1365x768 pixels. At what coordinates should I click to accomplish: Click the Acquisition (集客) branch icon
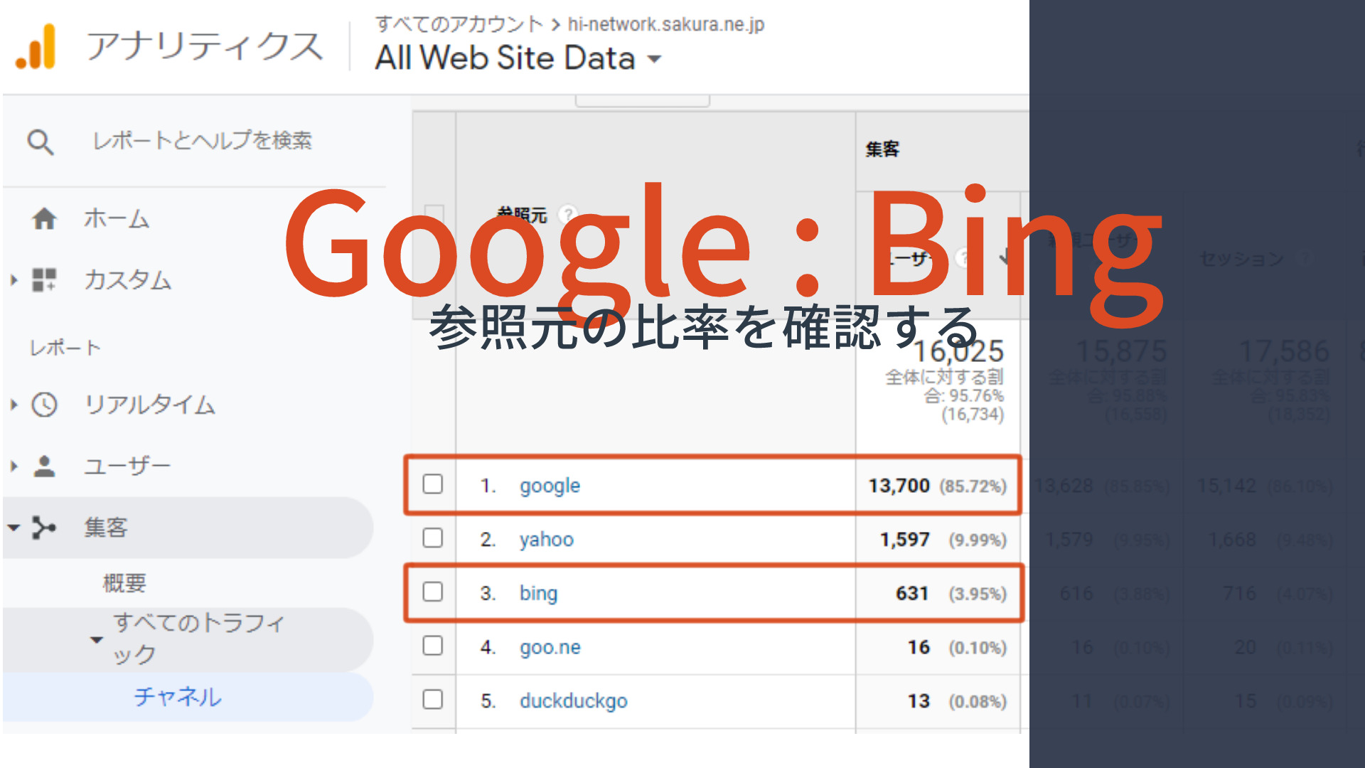[x=44, y=528]
